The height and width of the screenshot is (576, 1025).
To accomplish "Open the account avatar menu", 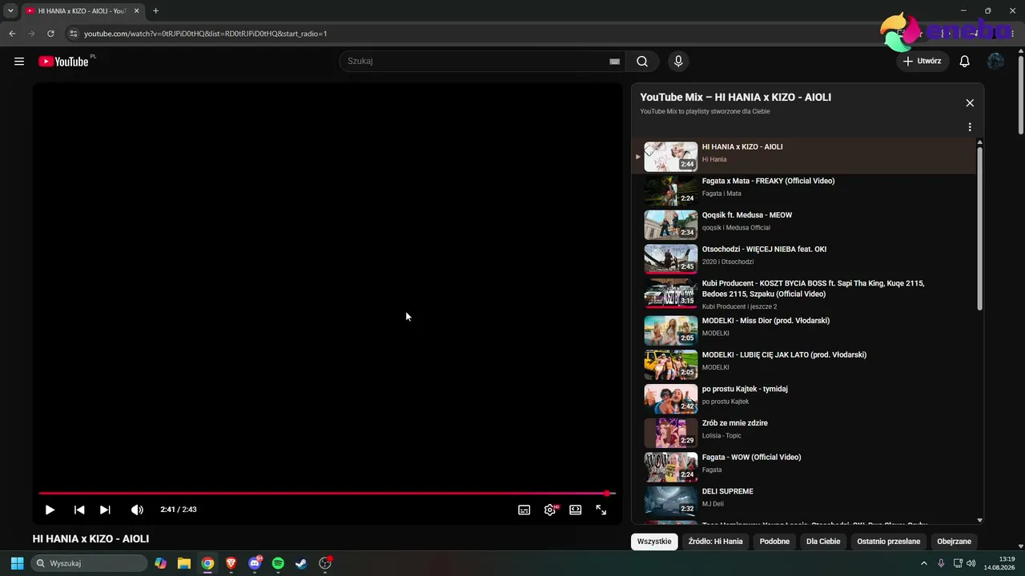I will tap(995, 62).
